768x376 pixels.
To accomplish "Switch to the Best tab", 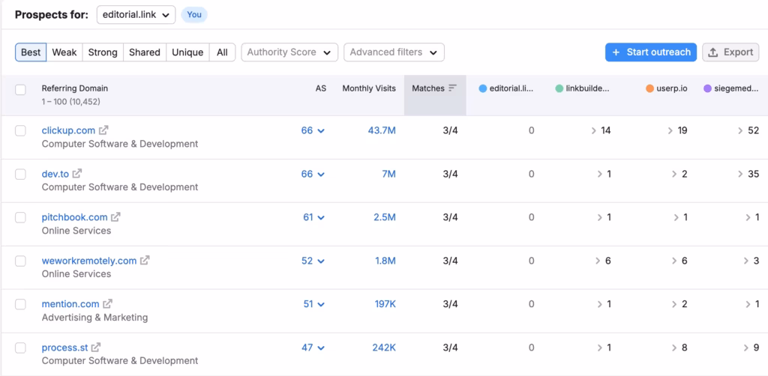I will tap(31, 52).
